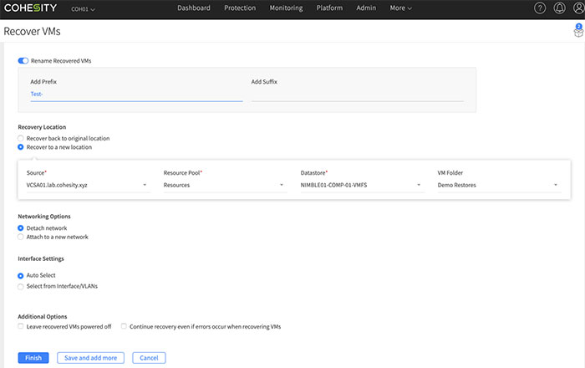
Task: Click Save and add more button
Action: point(91,358)
